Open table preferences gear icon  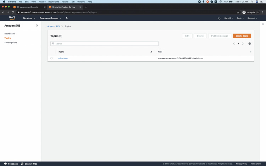(x=250, y=44)
